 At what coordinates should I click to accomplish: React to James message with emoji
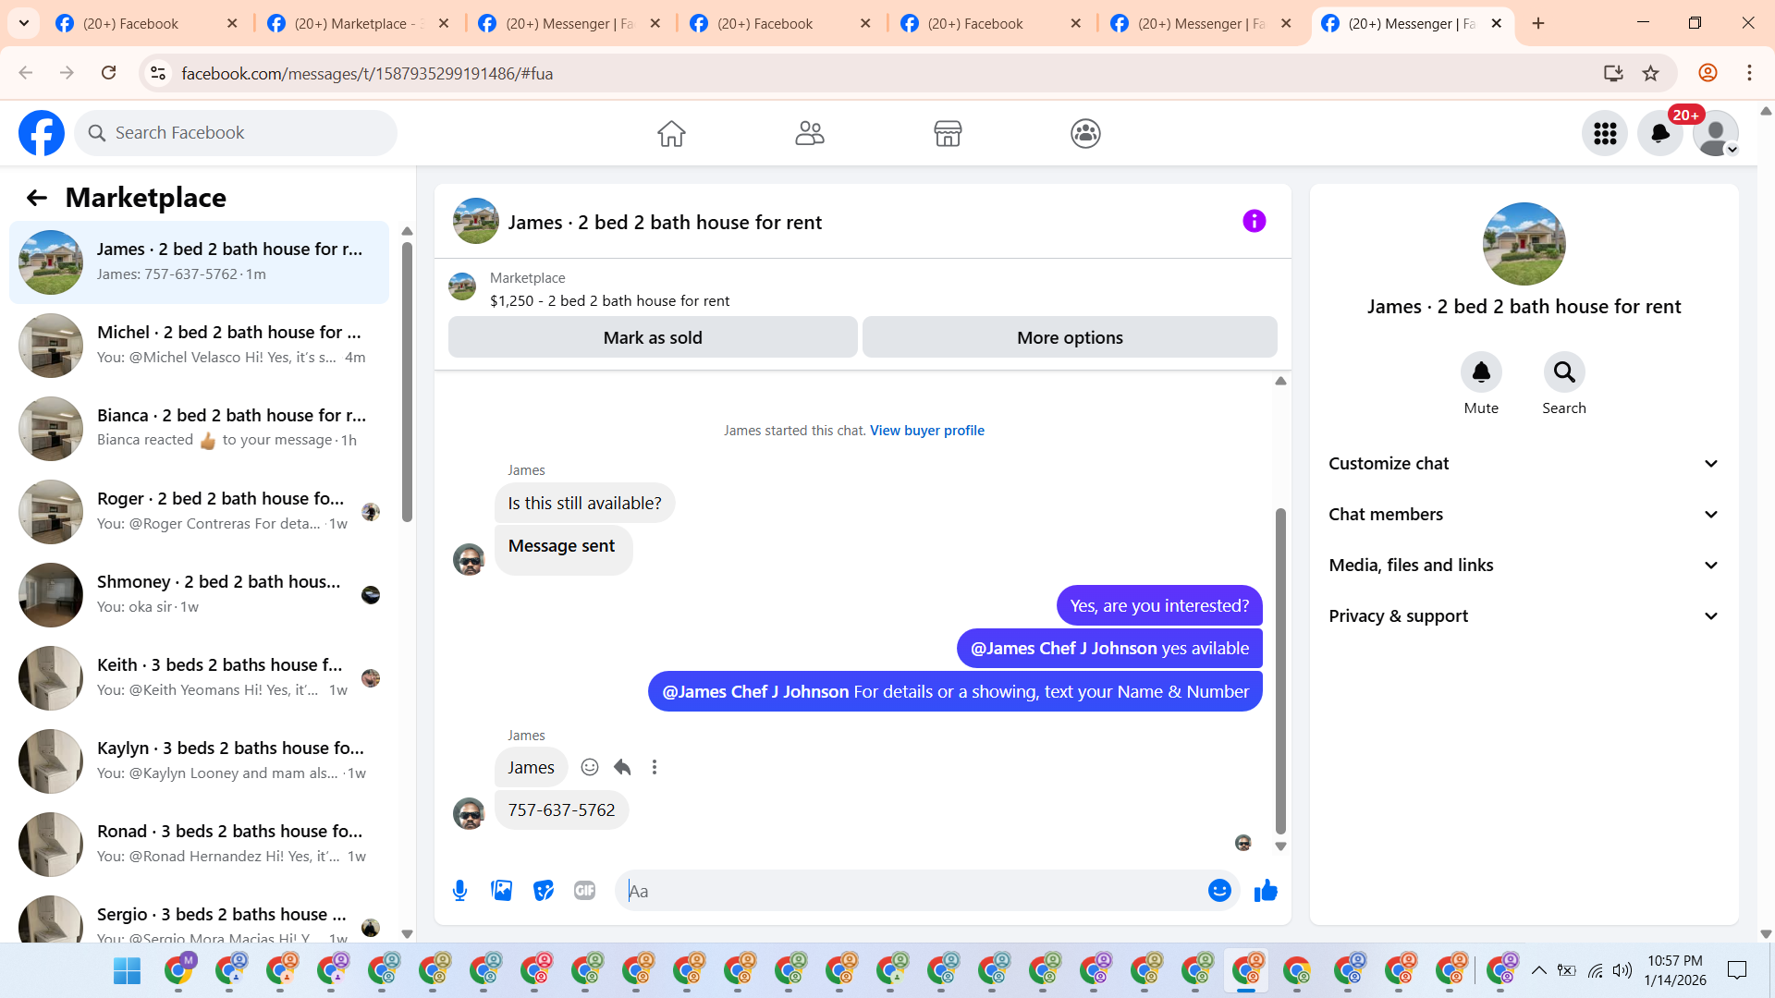click(590, 767)
